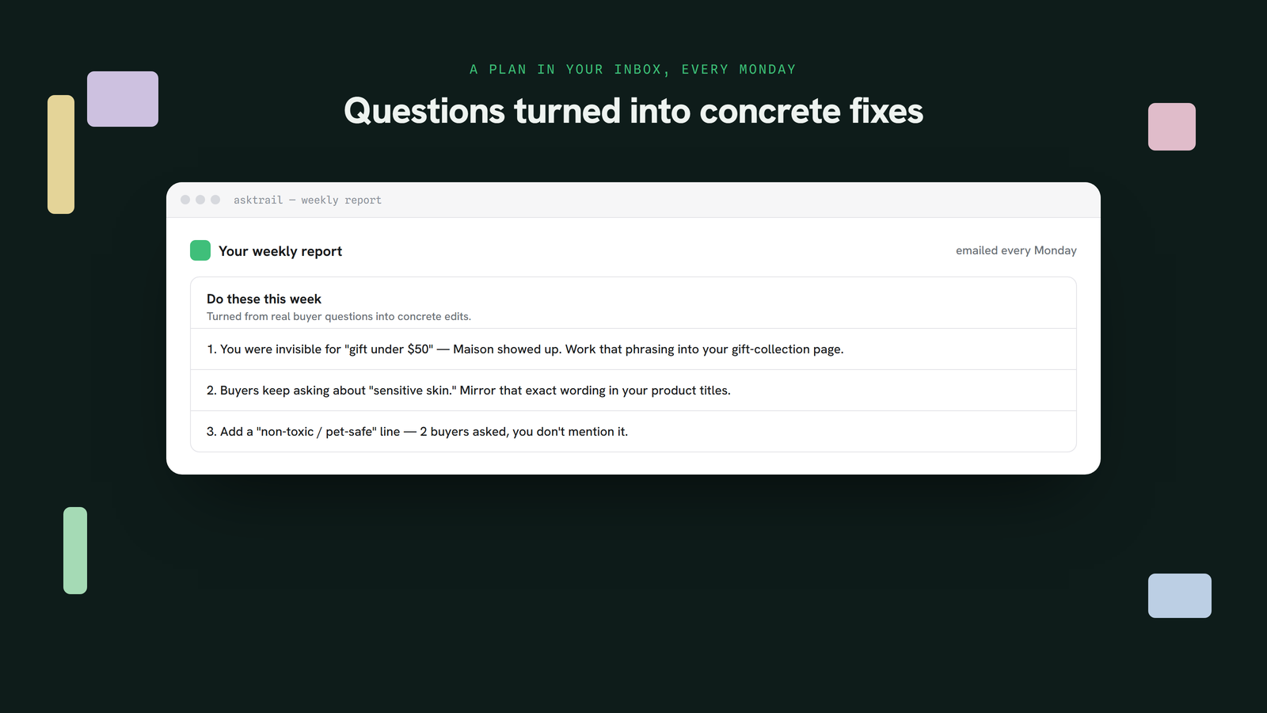Screen dimensions: 1267x713
Task: Click the green "A plan in your inbox" tagline
Action: [x=633, y=70]
